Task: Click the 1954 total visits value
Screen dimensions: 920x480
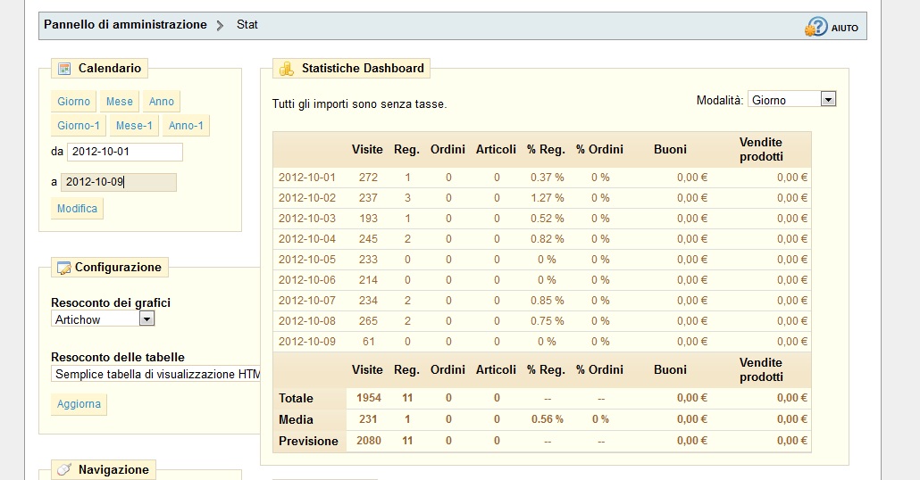Action: click(x=369, y=399)
